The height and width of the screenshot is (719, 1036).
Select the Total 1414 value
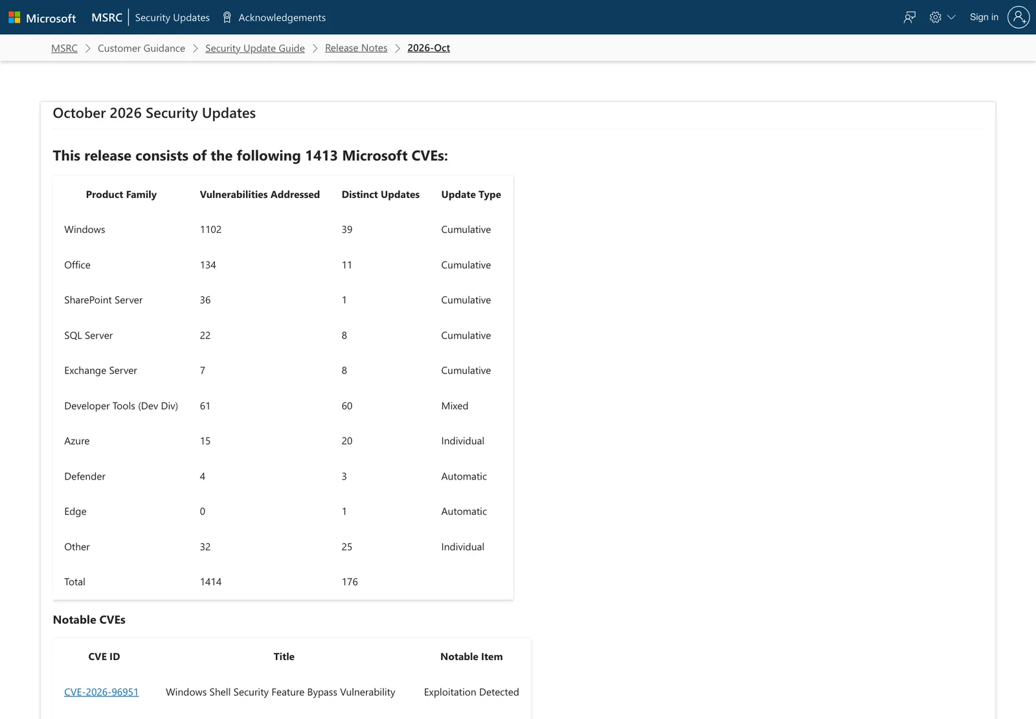click(x=210, y=582)
